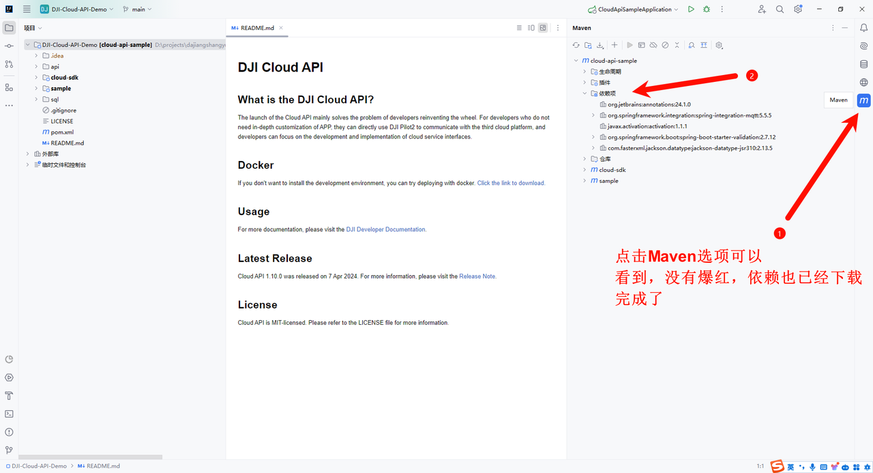Run Maven build from Maven toolbar

(x=630, y=45)
